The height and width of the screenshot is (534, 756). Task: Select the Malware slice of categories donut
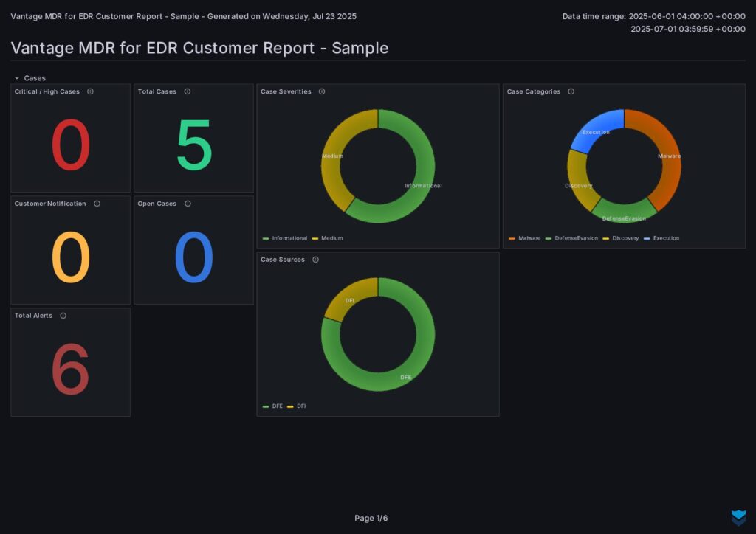(669, 156)
